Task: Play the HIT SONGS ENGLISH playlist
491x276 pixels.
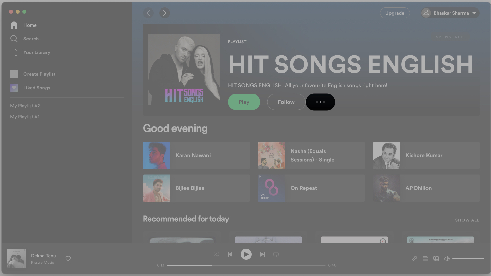Action: tap(244, 102)
